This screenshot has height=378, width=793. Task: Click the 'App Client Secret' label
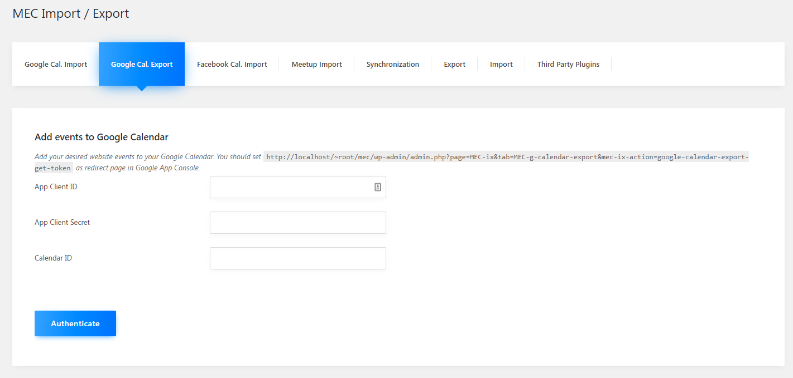(62, 222)
